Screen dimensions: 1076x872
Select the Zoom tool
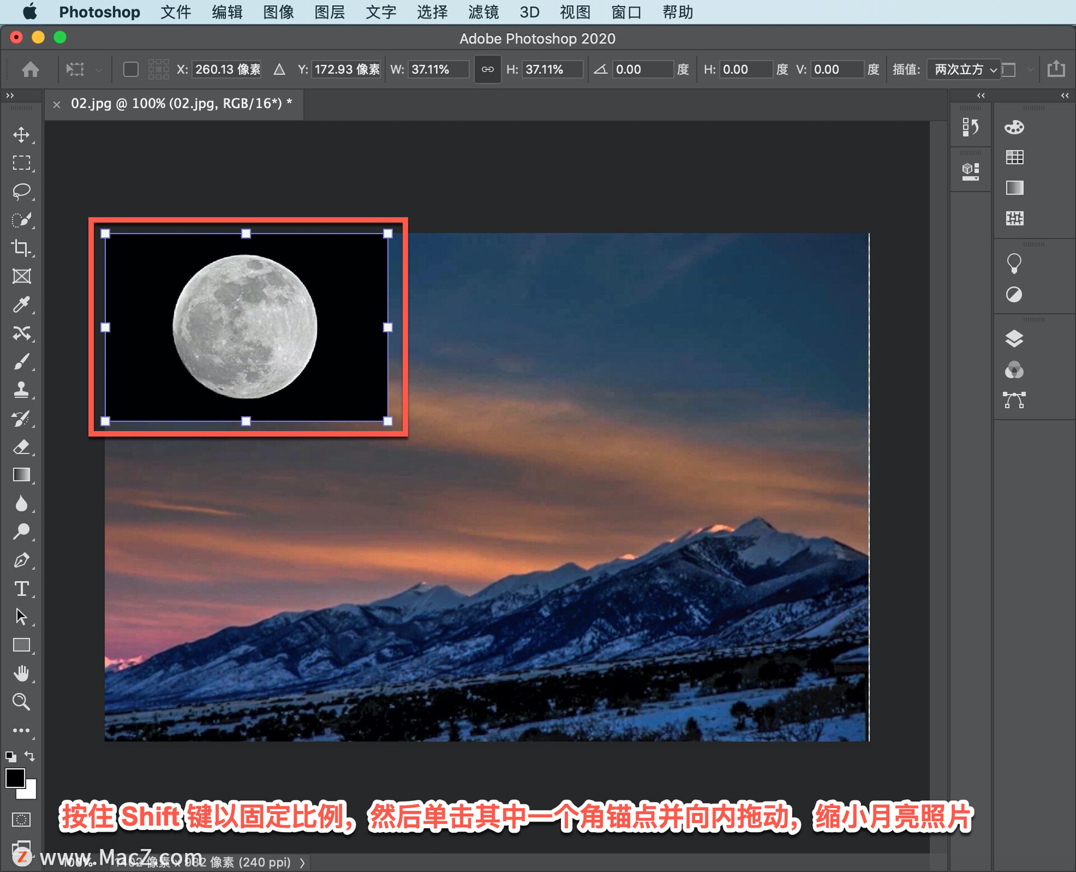click(x=21, y=702)
